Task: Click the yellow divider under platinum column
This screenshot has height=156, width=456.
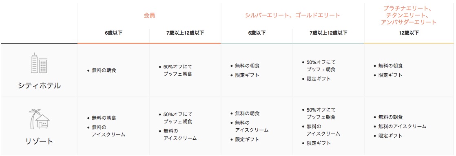Action: pyautogui.click(x=409, y=43)
